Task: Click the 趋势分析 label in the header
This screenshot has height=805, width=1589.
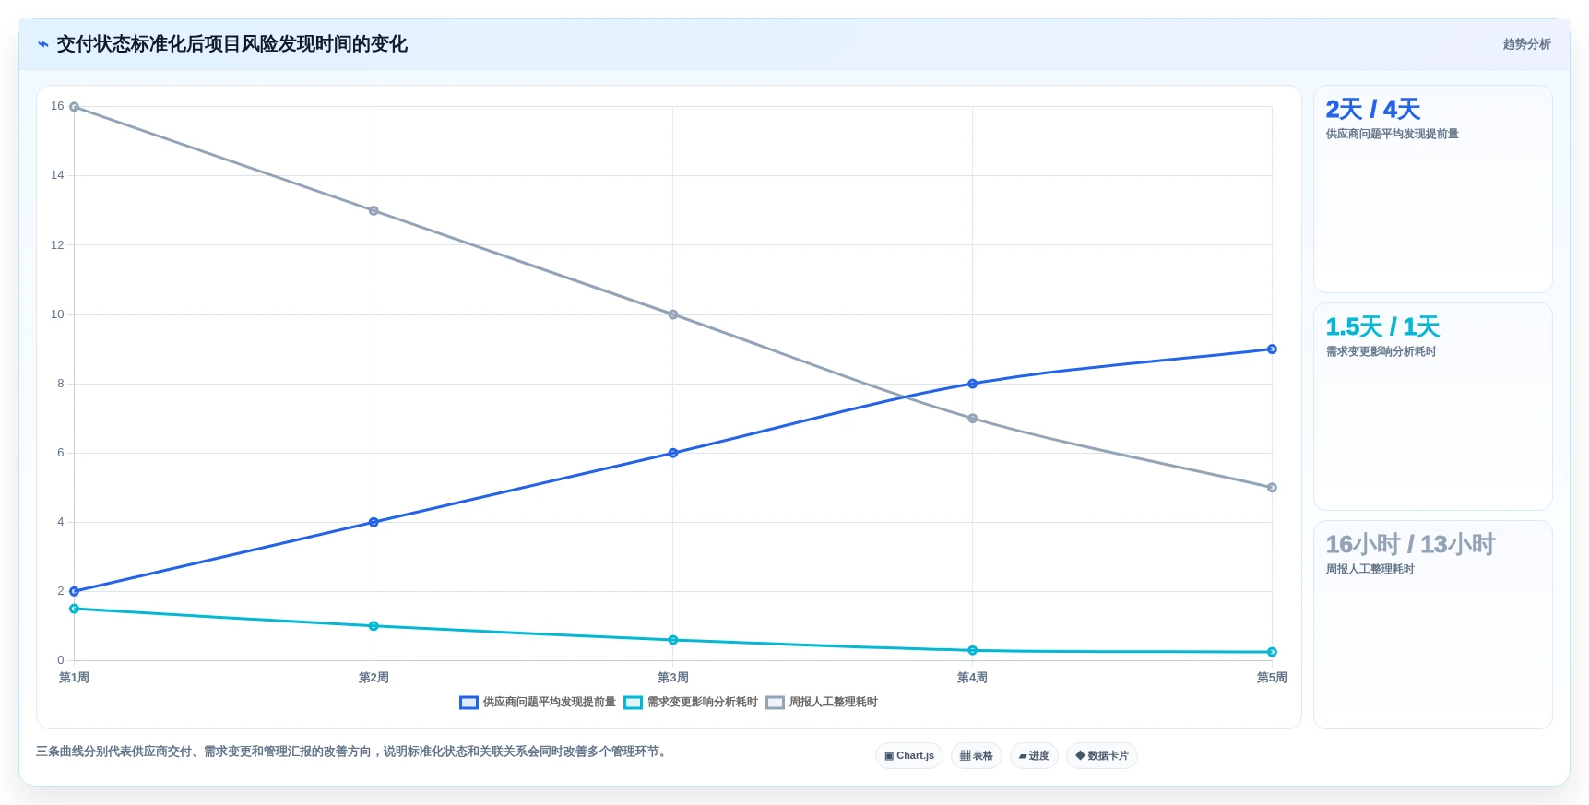Action: click(x=1526, y=44)
